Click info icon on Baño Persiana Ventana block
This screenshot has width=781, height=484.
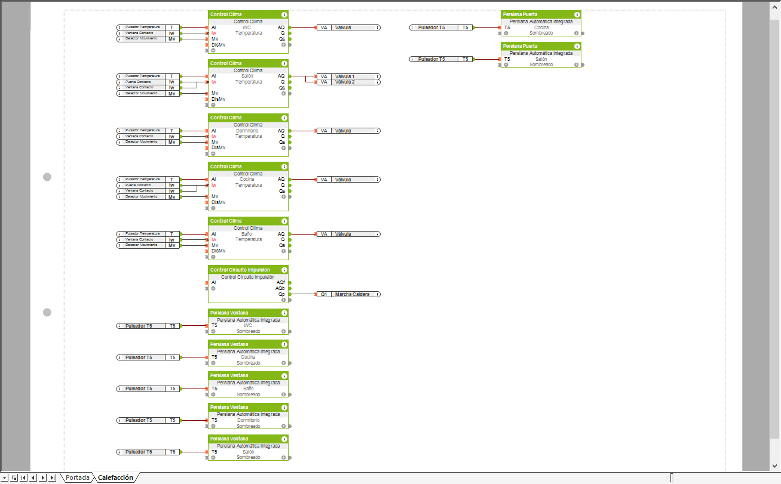pyautogui.click(x=284, y=376)
